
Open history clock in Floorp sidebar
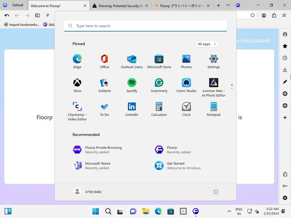click(285, 58)
